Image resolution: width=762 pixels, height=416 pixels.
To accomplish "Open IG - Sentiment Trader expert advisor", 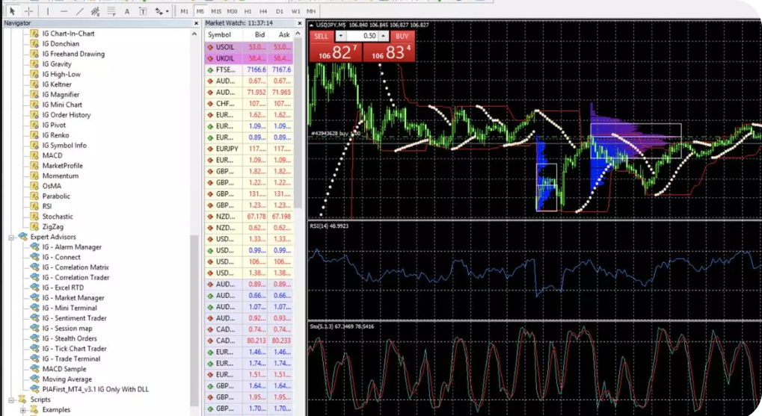I will pos(74,318).
